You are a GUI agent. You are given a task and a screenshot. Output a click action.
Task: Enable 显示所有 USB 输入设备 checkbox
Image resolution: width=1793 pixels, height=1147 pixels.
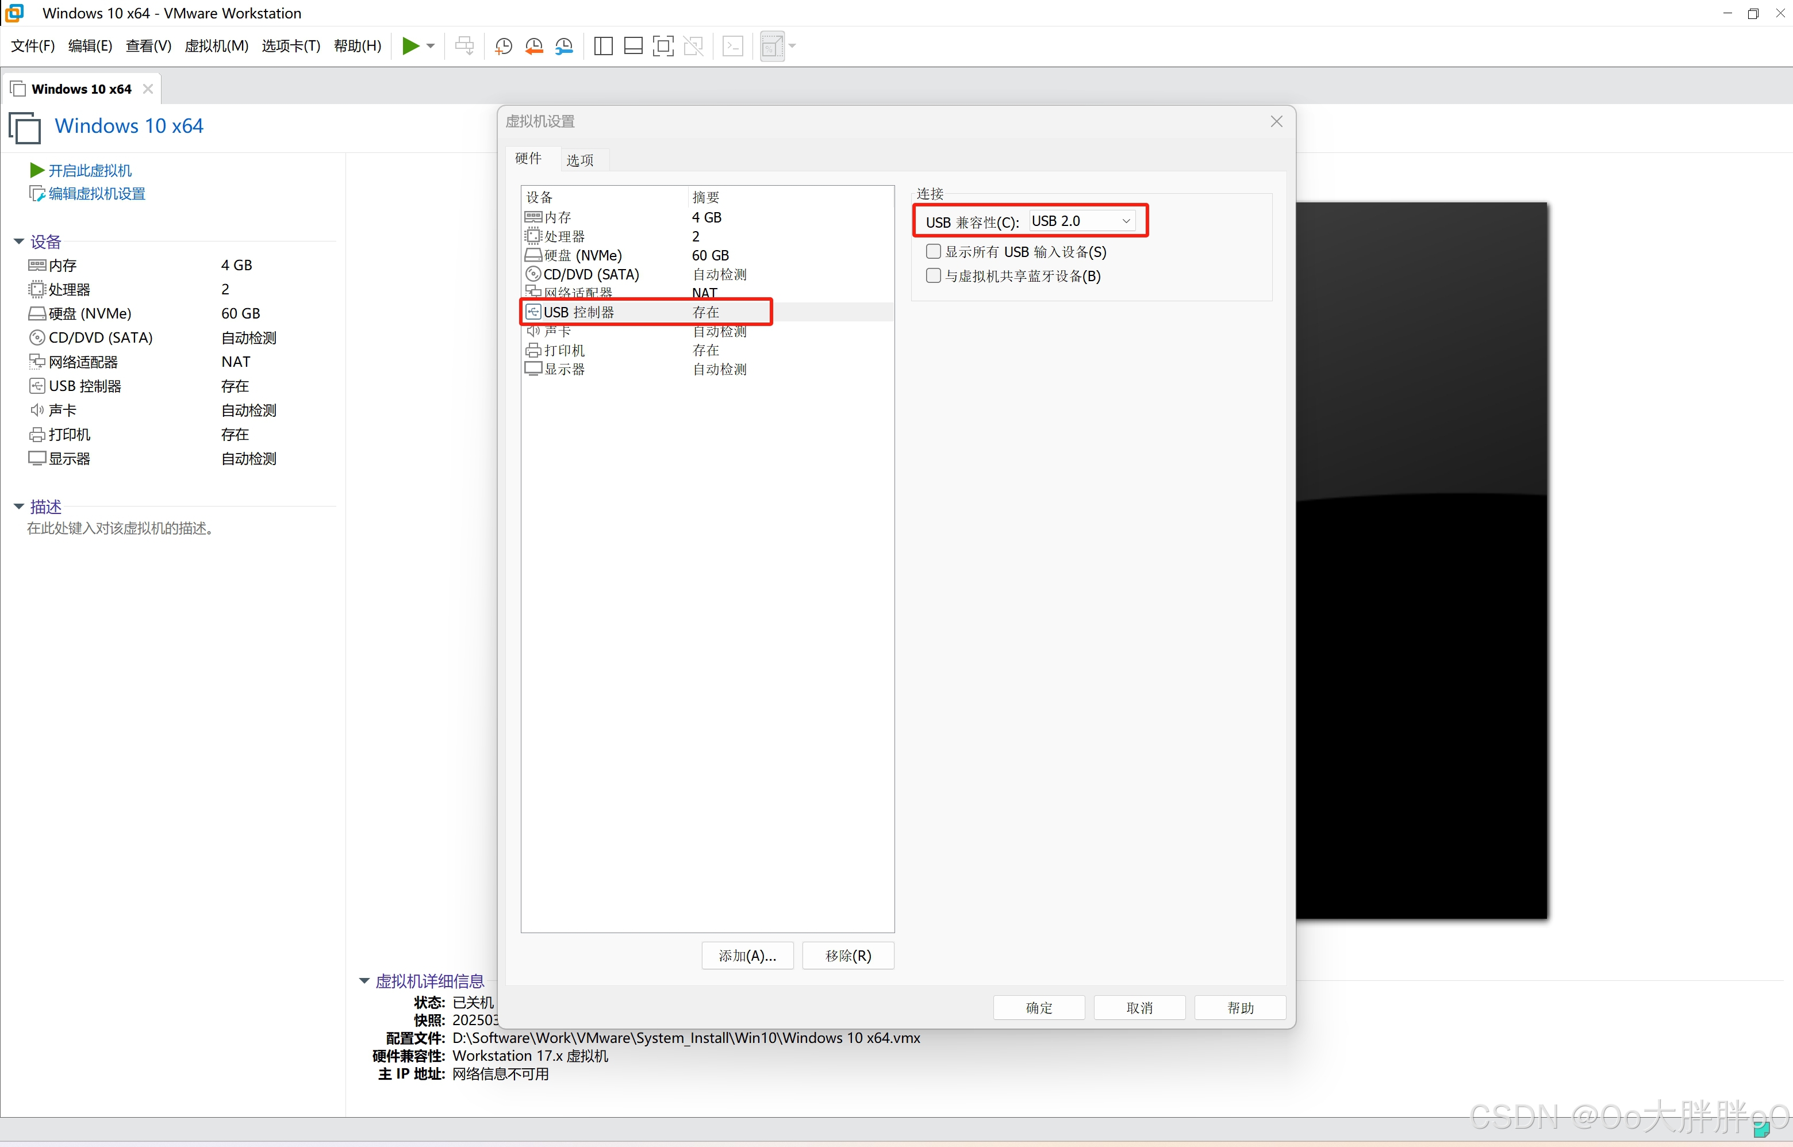pos(933,252)
